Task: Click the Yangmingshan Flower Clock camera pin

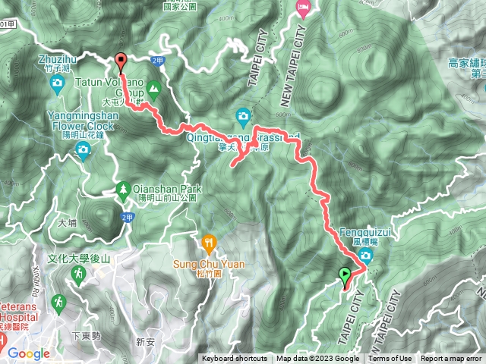Action: tap(83, 152)
